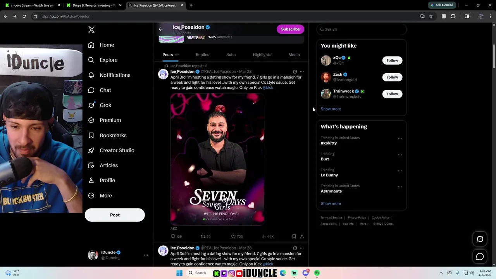
Task: Show more under What's happening
Action: [x=331, y=203]
